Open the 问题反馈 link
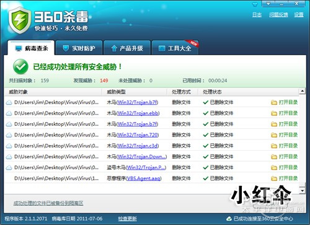This screenshot has width=310, height=225. pyautogui.click(x=278, y=15)
